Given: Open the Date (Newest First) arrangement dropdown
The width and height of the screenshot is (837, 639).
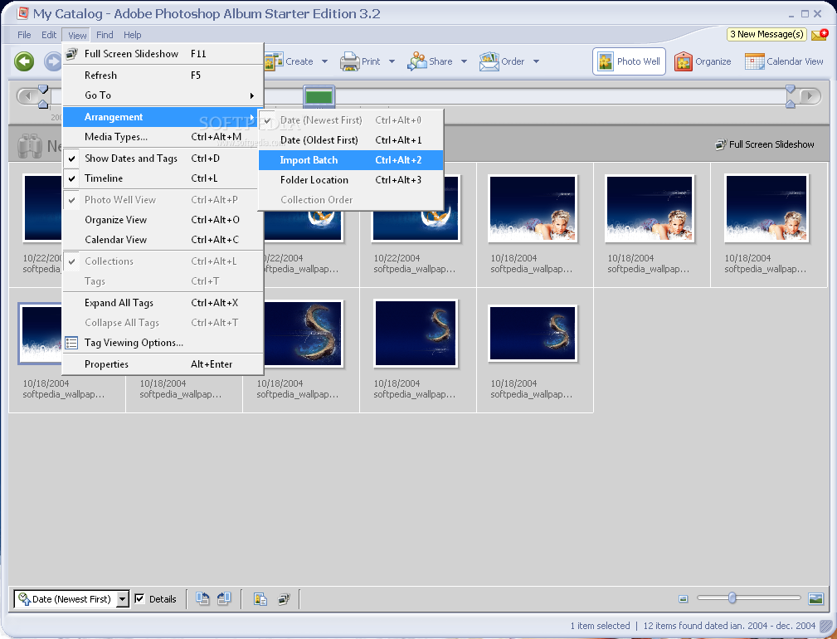Looking at the screenshot, I should (71, 599).
